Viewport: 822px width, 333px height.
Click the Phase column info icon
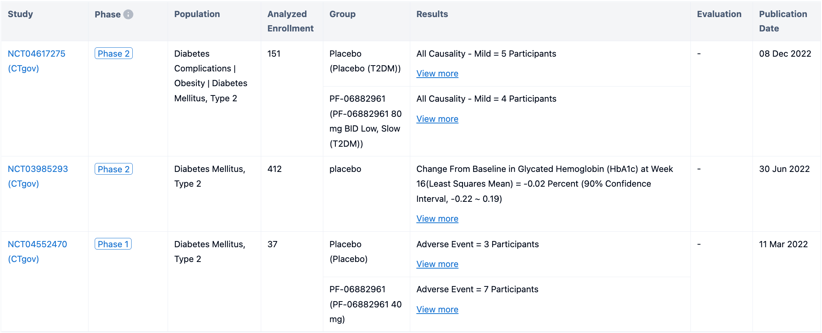128,14
